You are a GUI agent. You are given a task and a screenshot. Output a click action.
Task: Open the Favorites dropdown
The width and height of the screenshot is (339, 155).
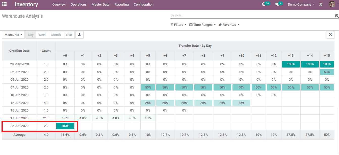(x=229, y=25)
